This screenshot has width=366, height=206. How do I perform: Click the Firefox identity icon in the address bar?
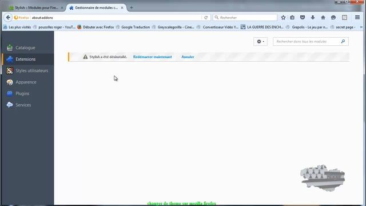click(22, 18)
